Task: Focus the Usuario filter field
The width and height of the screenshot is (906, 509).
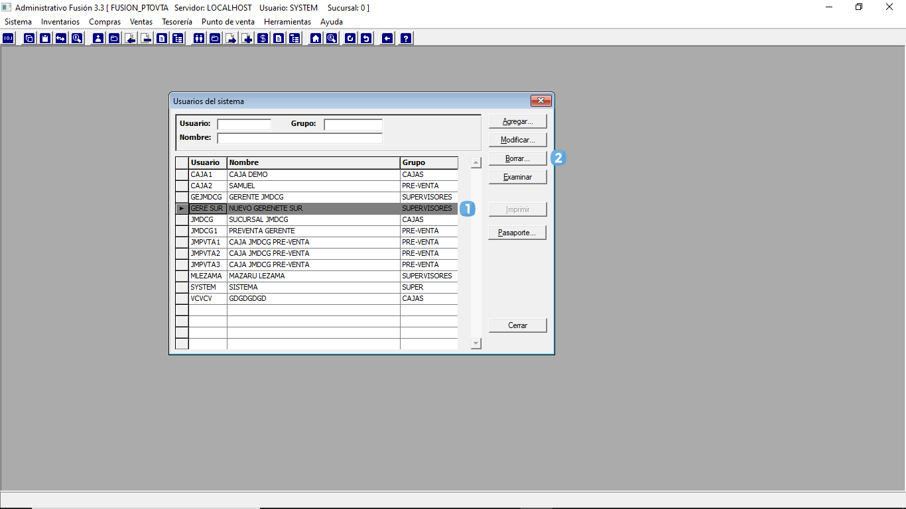Action: tap(244, 125)
